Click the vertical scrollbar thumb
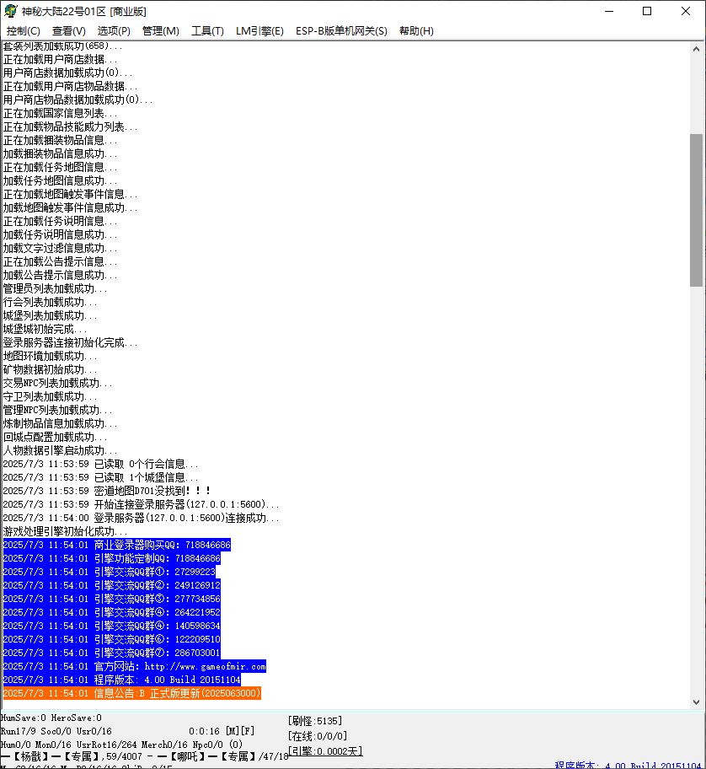This screenshot has height=769, width=706. click(696, 210)
